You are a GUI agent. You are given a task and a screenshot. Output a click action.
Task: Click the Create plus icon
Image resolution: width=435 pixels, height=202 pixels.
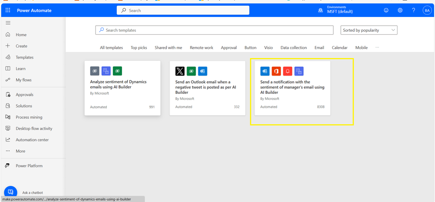point(8,46)
